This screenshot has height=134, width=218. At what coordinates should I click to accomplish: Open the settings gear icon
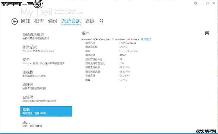tap(196, 3)
